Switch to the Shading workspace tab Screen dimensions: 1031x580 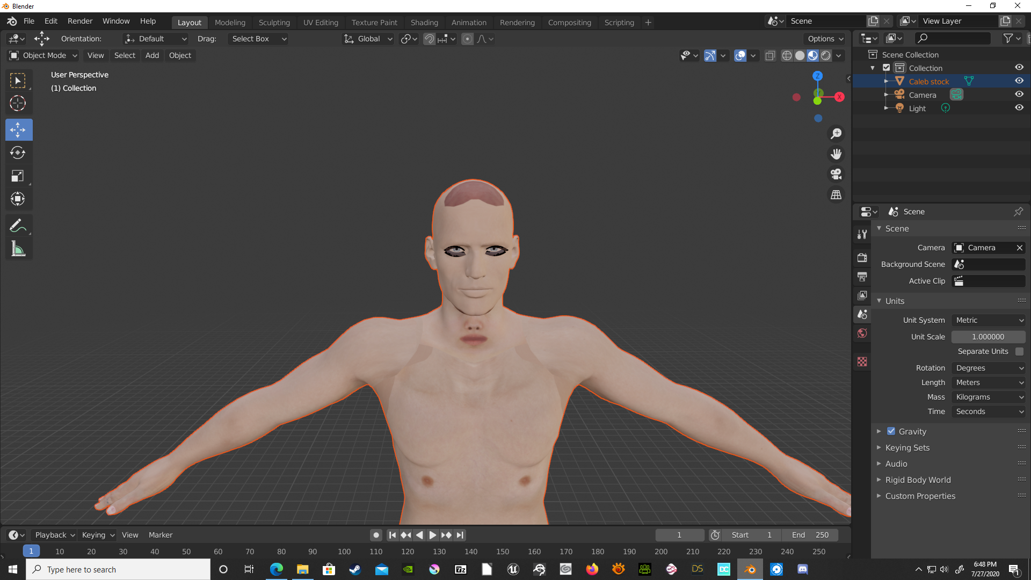[424, 23]
